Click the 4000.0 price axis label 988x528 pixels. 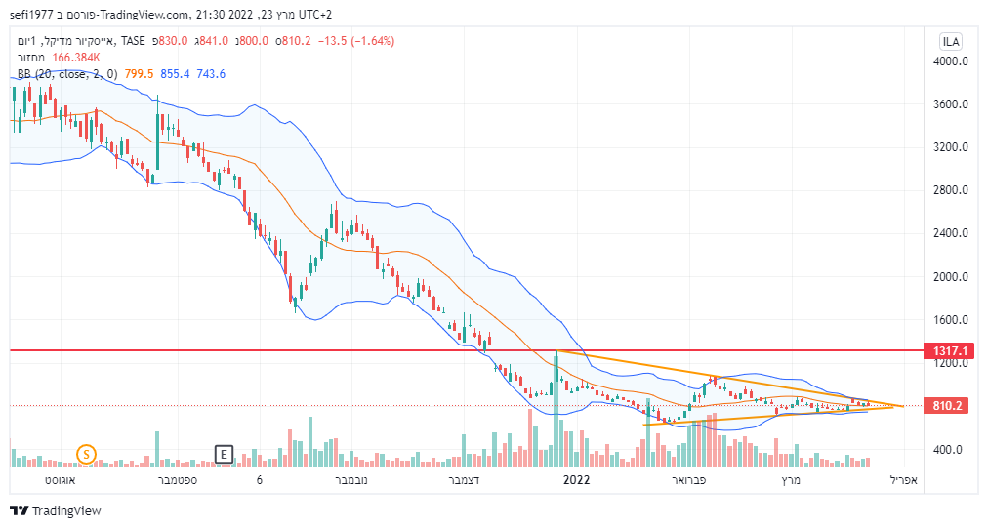pos(950,61)
